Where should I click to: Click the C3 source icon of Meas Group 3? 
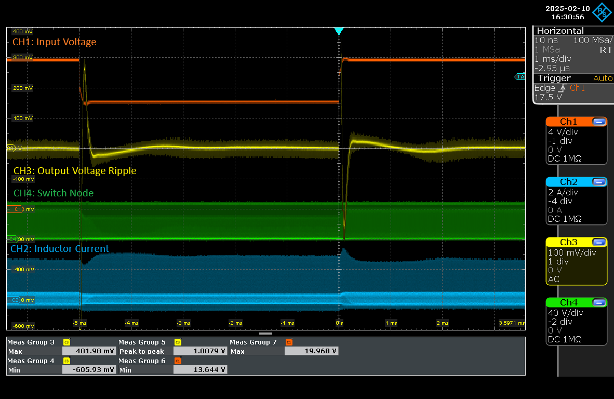tap(66, 342)
